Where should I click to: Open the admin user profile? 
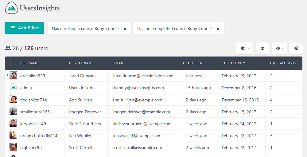[x=26, y=88]
